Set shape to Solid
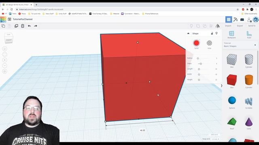Viewport: 259px width, 145px height. pos(196,43)
